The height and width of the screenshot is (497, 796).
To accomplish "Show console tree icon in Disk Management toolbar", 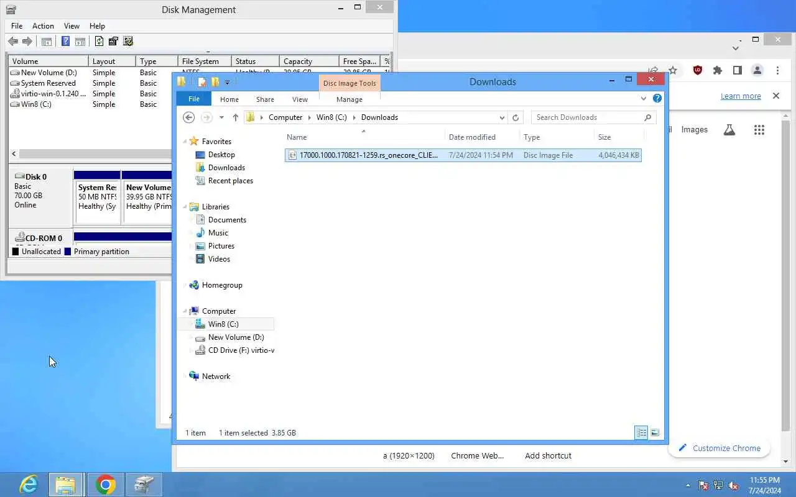I will click(x=47, y=42).
